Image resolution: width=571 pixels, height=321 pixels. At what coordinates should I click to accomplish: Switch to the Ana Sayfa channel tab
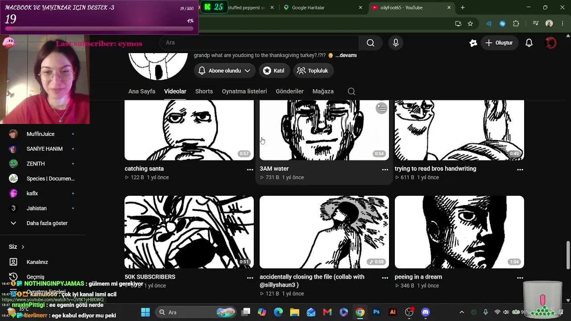click(142, 91)
